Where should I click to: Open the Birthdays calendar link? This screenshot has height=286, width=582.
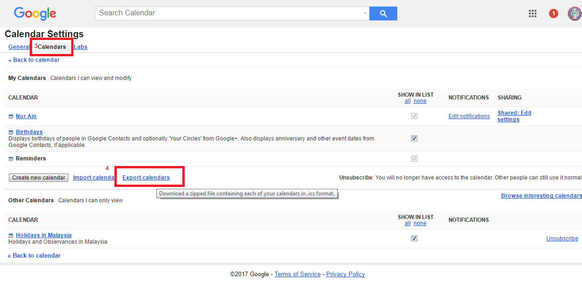[29, 132]
